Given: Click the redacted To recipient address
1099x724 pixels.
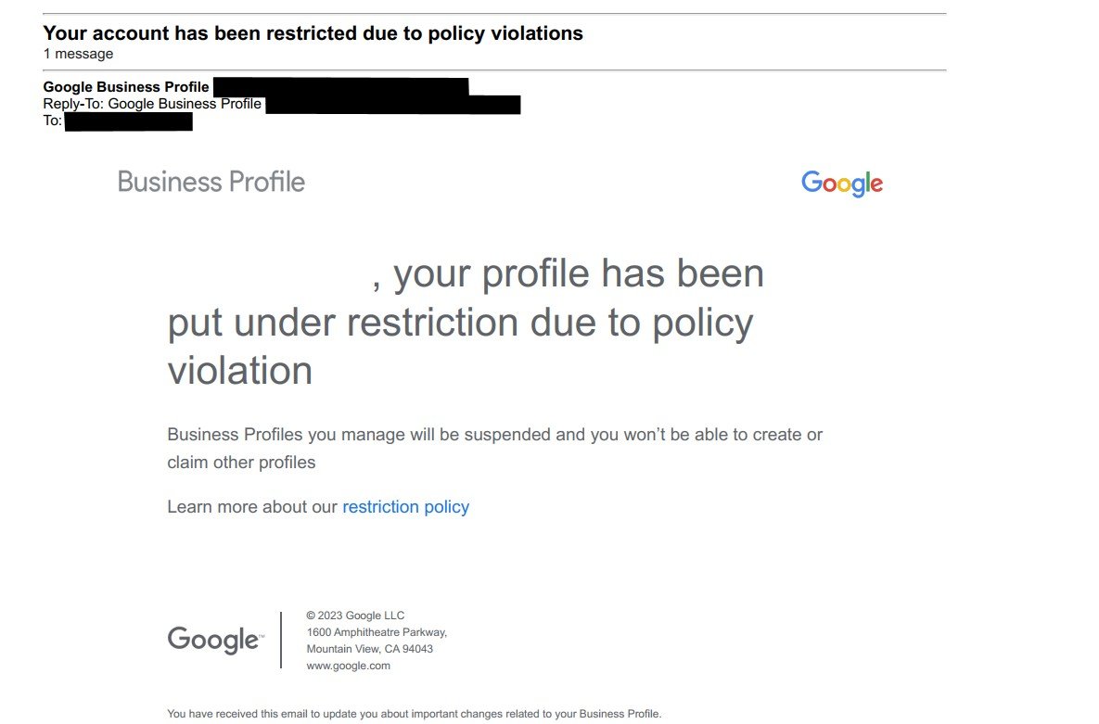Looking at the screenshot, I should (128, 121).
